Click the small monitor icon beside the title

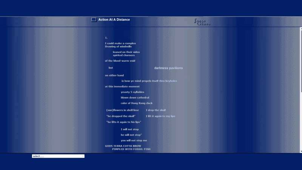tap(94, 20)
